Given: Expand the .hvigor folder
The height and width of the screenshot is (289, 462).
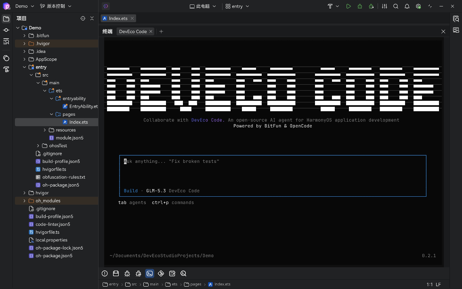Looking at the screenshot, I should point(25,44).
